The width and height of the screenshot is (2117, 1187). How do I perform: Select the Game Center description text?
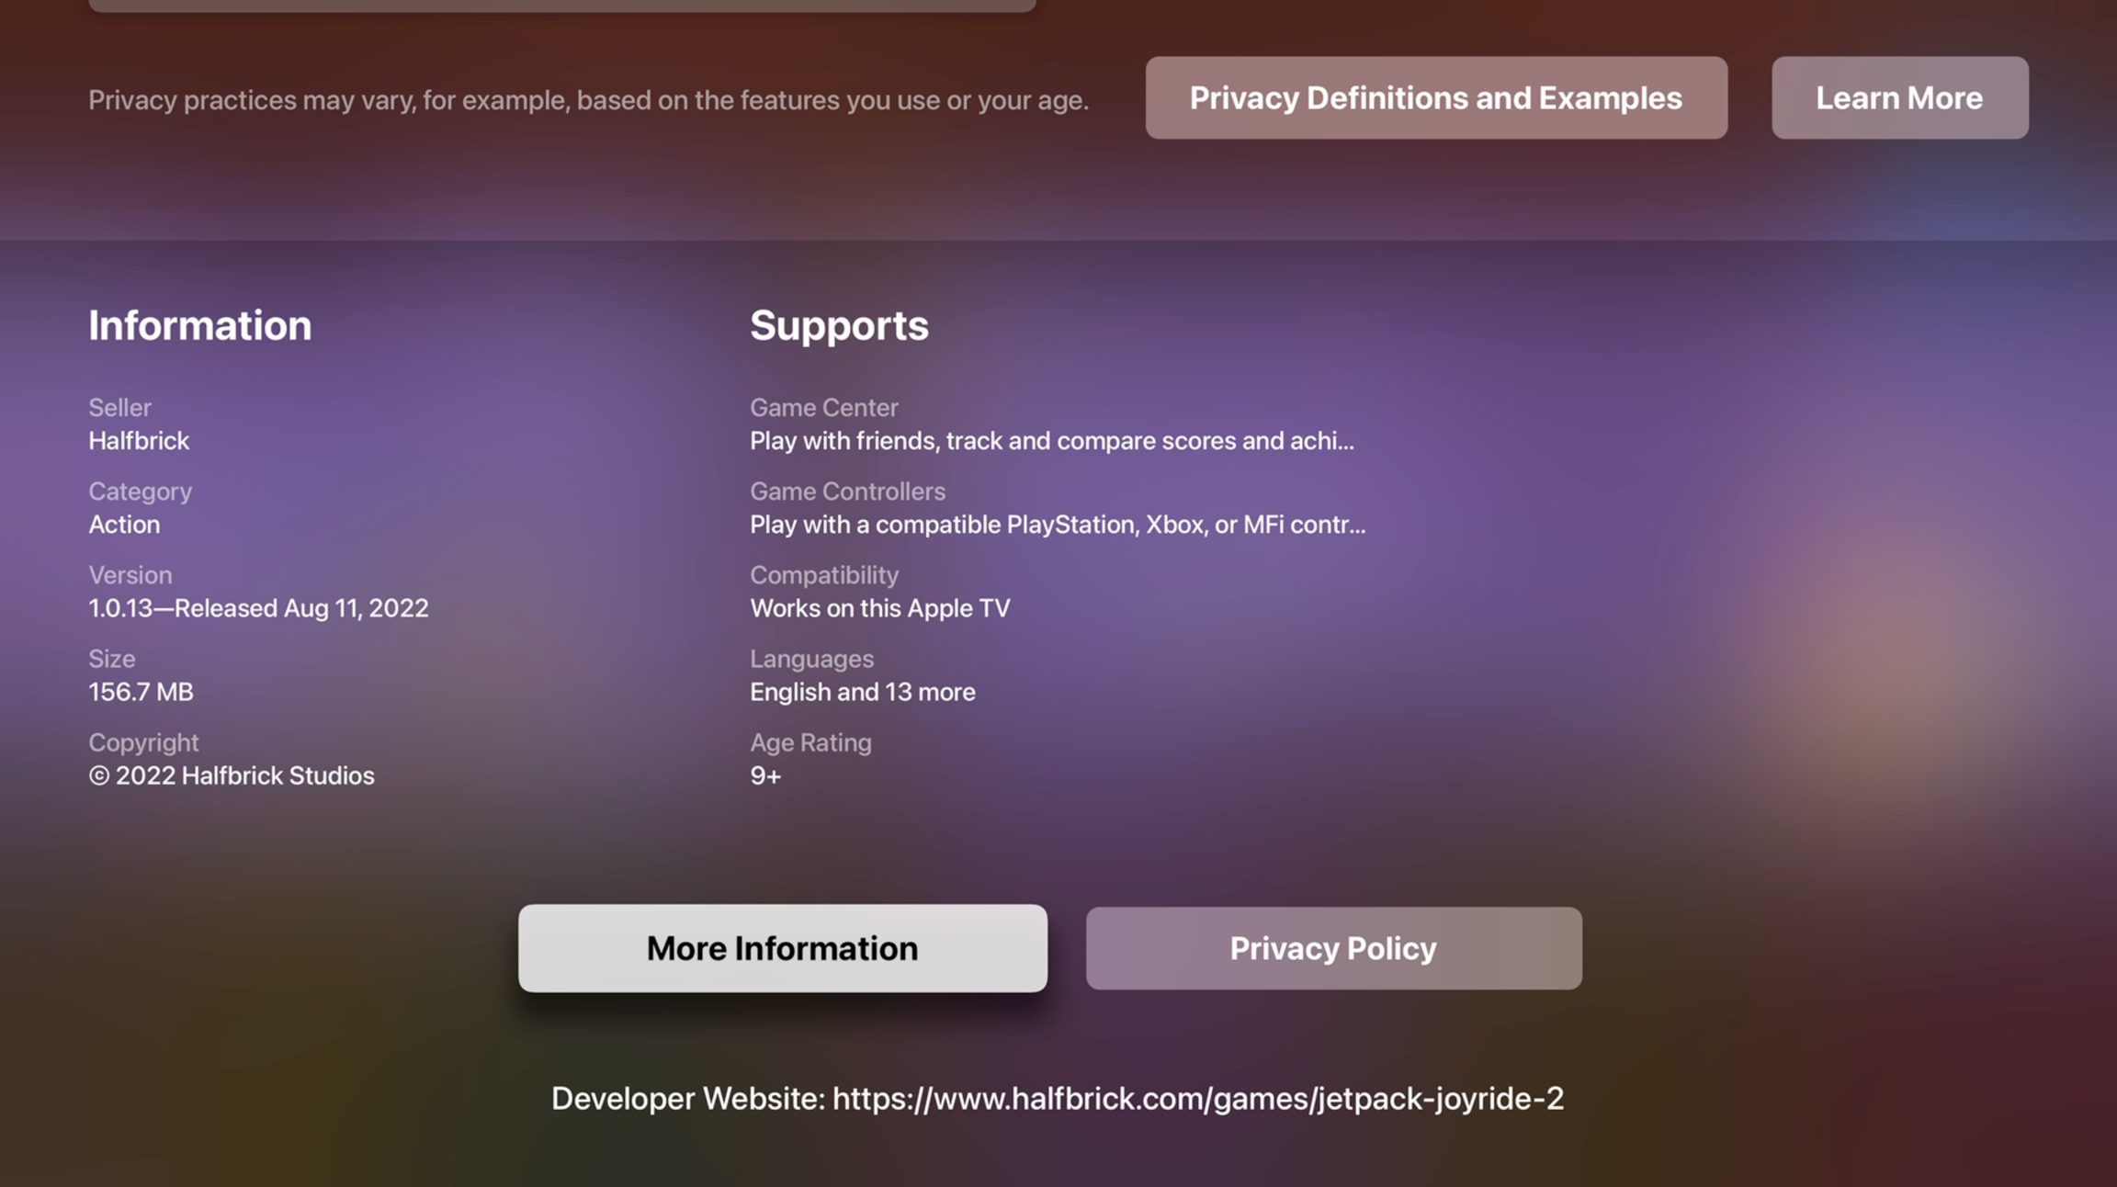point(1052,441)
